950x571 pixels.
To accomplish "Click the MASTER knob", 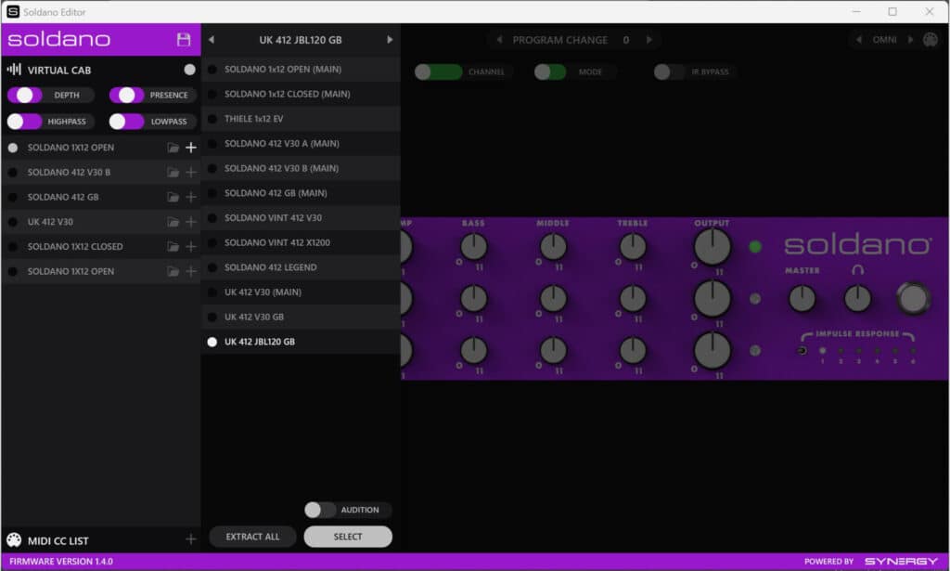I will [x=802, y=298].
